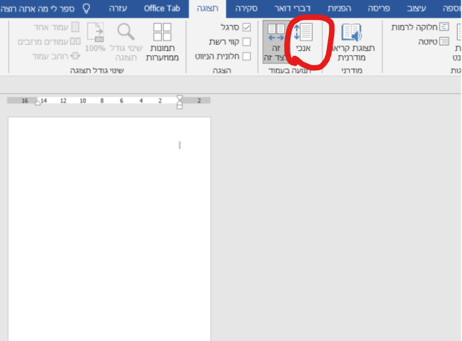The width and height of the screenshot is (462, 341).
Task: Open the Mailings (דברי דואר) tab
Action: click(292, 9)
